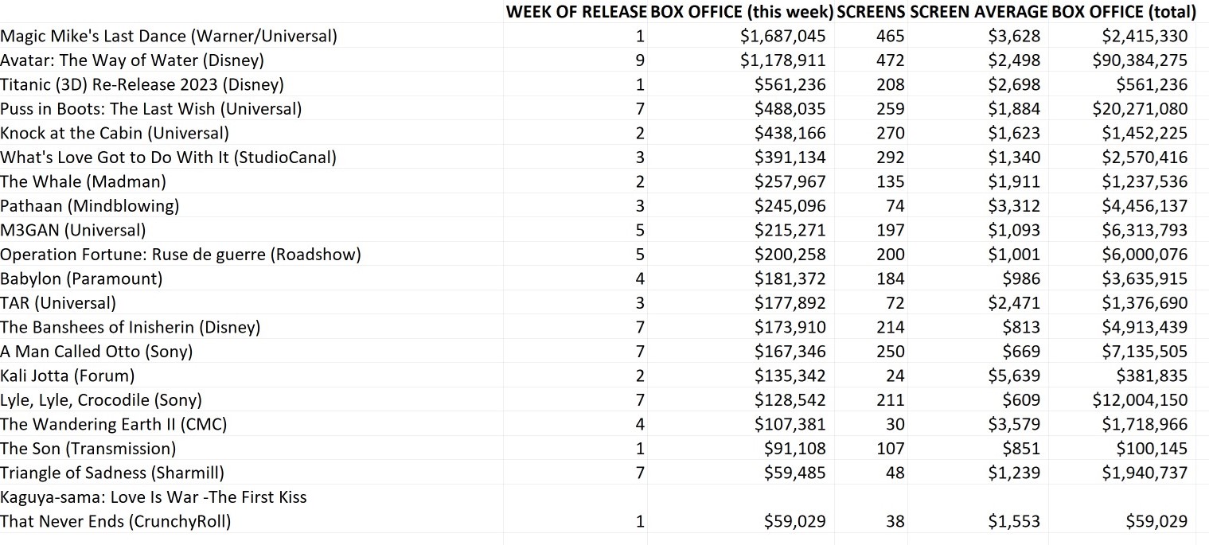Select the SCREEN AVERAGE column header
The width and height of the screenshot is (1209, 545).
pyautogui.click(x=978, y=12)
